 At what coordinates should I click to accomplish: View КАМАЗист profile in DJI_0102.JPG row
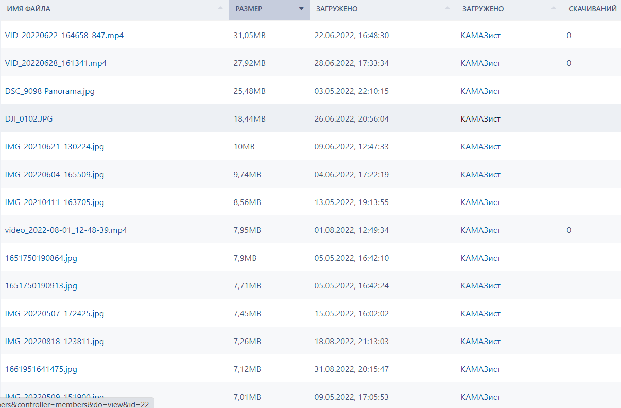click(480, 119)
